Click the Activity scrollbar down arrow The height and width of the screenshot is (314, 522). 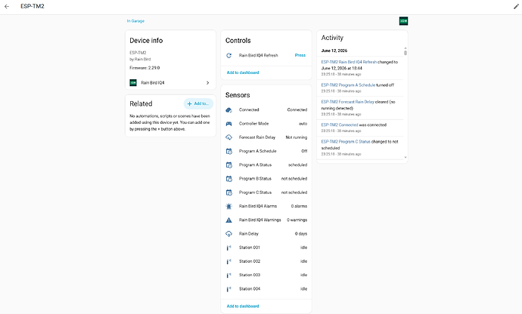point(405,158)
